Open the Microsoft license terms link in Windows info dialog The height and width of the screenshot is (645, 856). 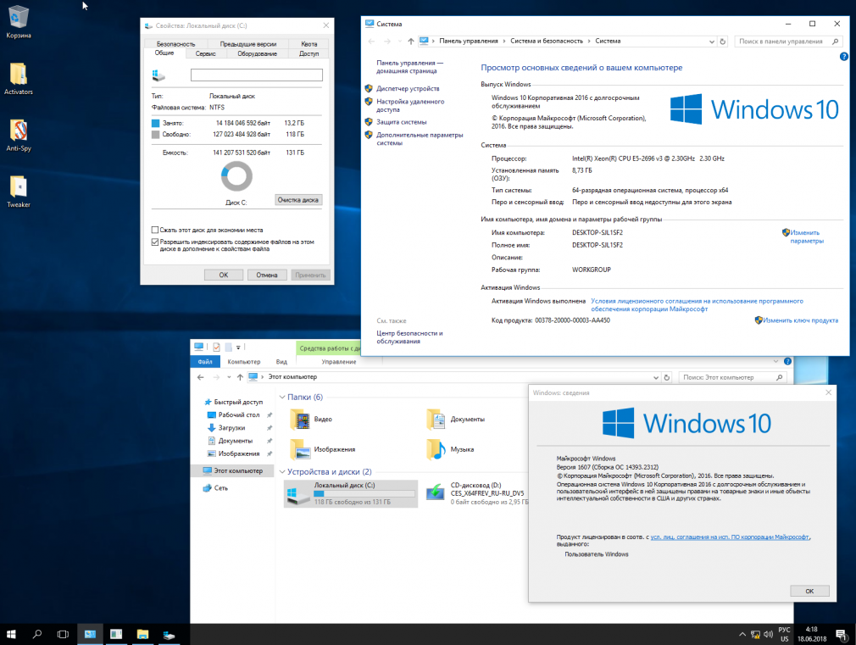click(730, 537)
